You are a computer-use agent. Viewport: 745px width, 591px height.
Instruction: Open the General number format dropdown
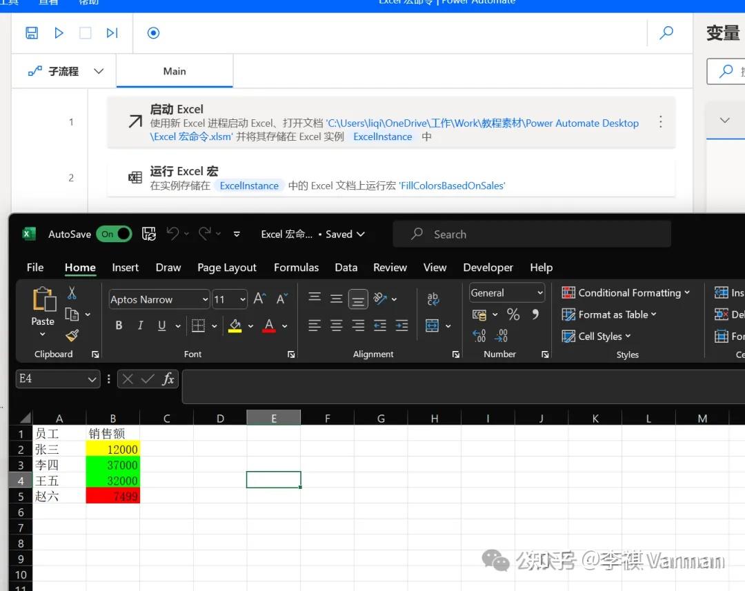point(540,292)
